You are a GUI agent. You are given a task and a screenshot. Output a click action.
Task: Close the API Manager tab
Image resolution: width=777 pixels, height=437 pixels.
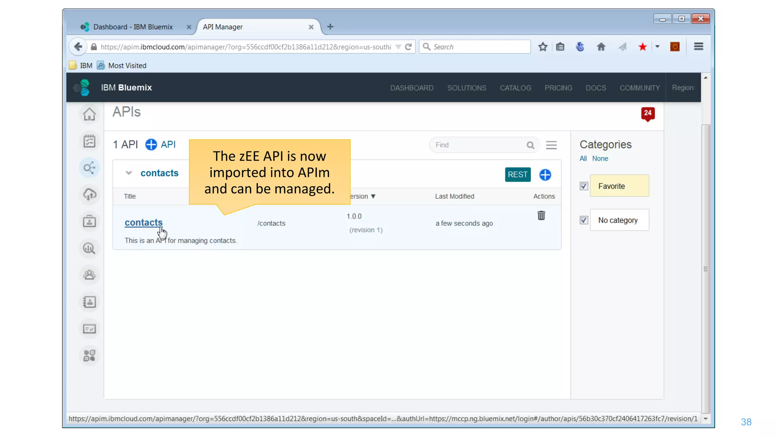(311, 27)
